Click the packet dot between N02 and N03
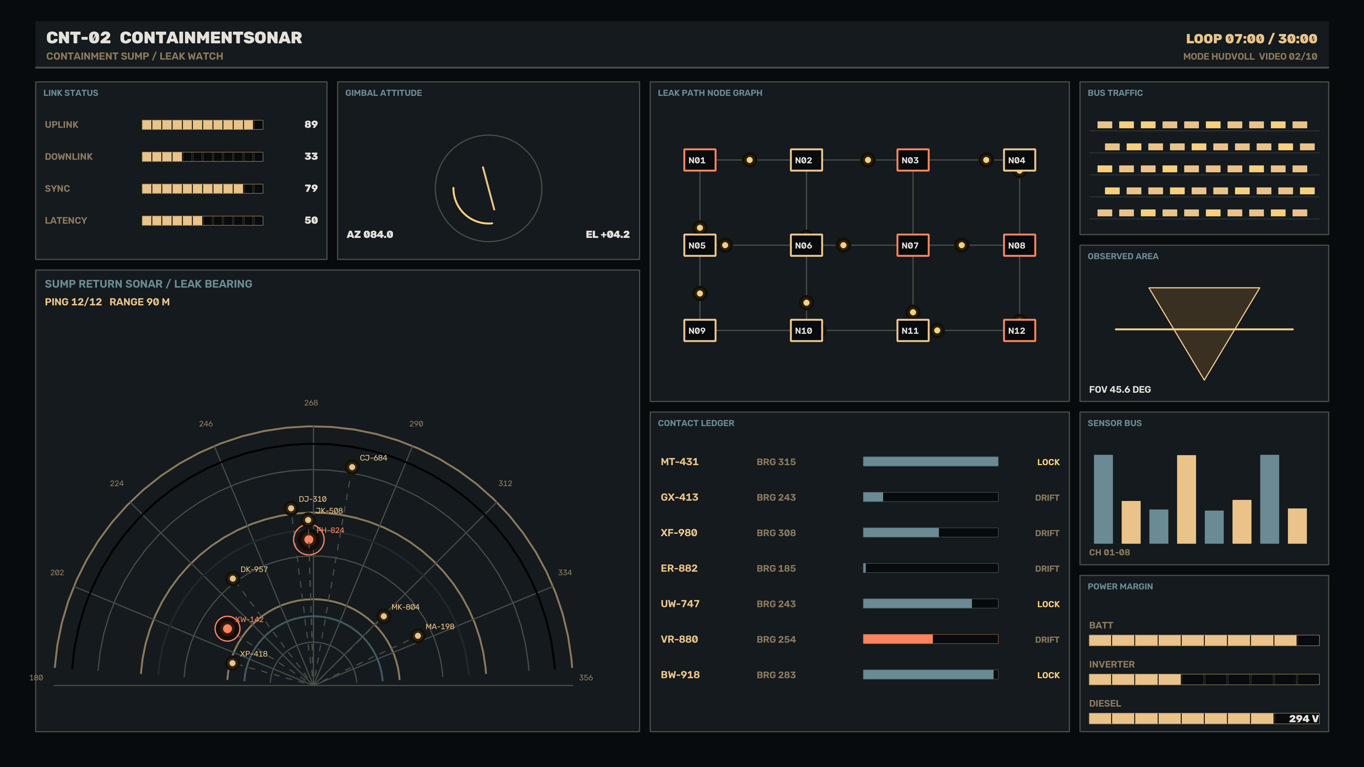 pos(867,160)
